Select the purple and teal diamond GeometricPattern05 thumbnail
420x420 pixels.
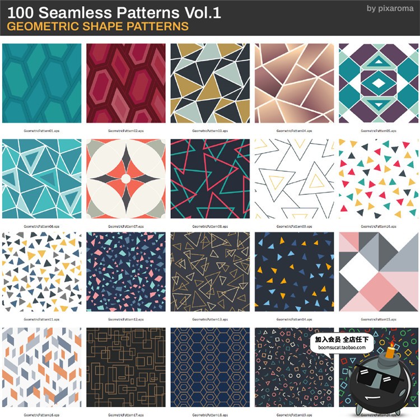(x=379, y=83)
